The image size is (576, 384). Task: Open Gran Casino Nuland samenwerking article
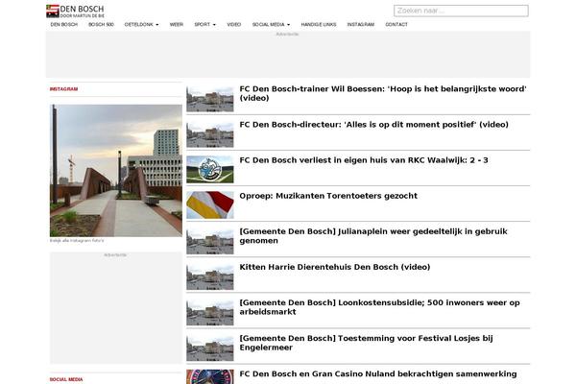[378, 374]
